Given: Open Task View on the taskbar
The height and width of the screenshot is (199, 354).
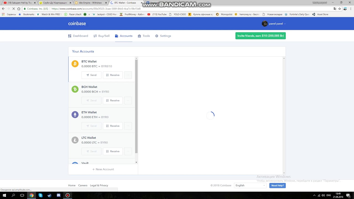Looking at the screenshot, I should click(22, 195).
